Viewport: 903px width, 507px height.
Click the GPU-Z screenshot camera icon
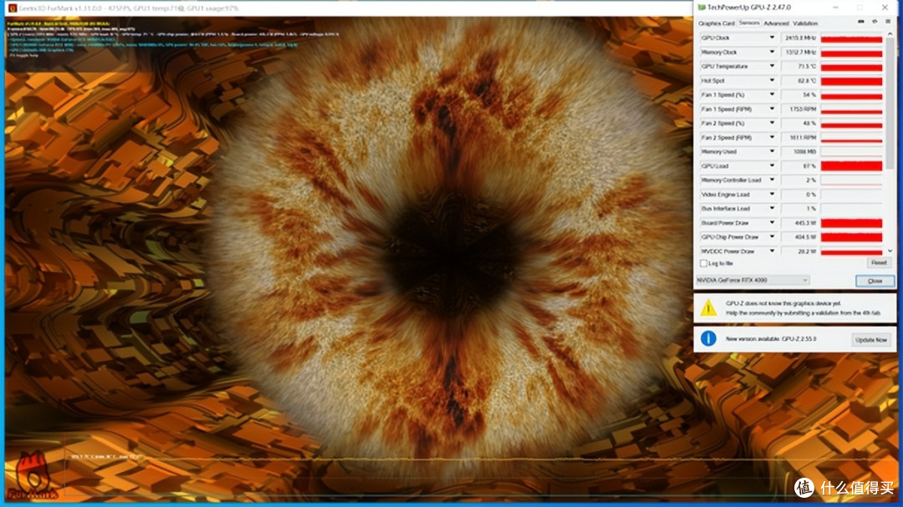[861, 22]
